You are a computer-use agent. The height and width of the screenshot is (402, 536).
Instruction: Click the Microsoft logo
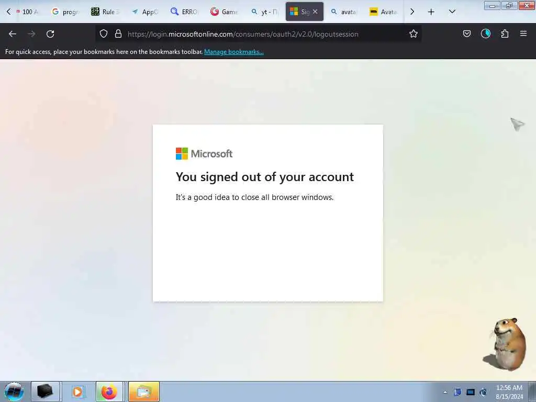[204, 154]
